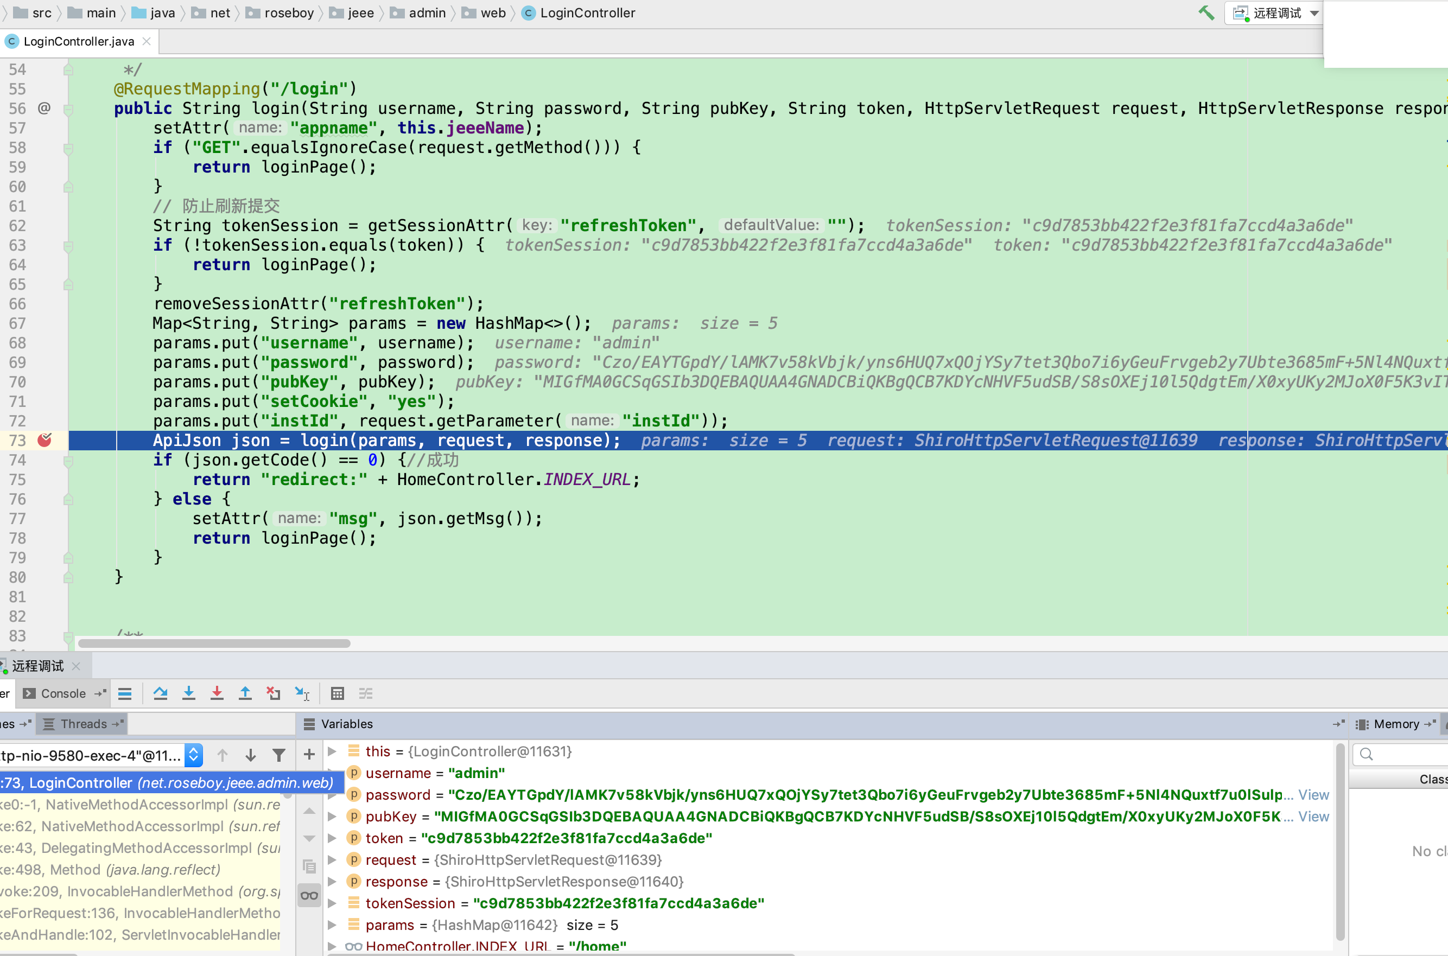Click the Memory panel search icon

(1367, 755)
